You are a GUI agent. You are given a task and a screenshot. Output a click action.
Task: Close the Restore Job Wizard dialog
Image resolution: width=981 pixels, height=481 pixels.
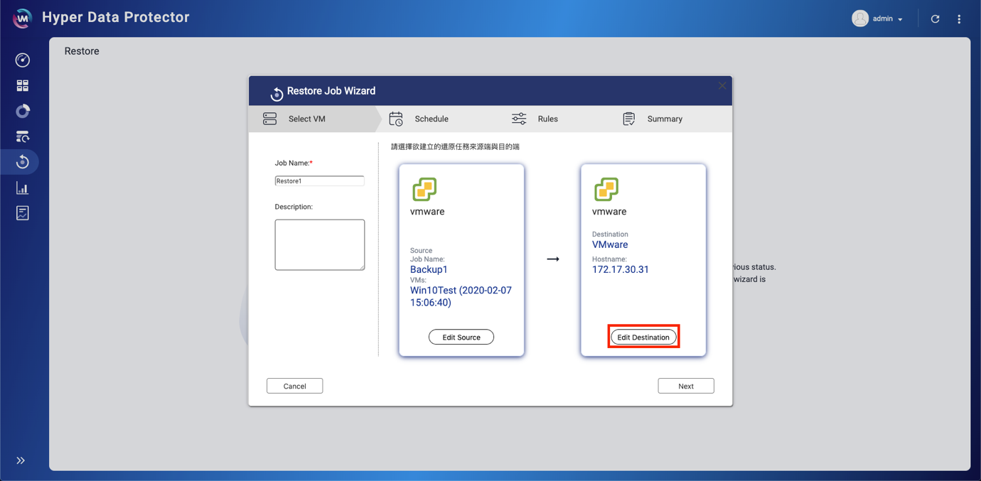(x=722, y=86)
